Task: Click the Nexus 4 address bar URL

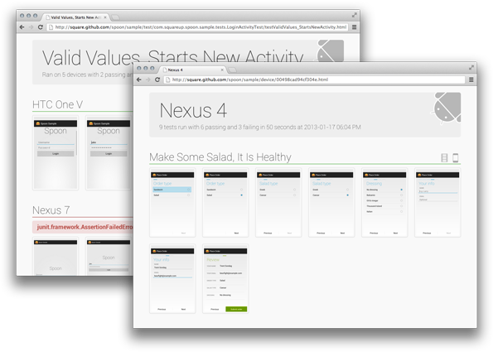Action: pyautogui.click(x=250, y=80)
